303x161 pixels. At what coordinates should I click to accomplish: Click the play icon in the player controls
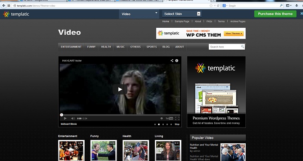point(65,119)
